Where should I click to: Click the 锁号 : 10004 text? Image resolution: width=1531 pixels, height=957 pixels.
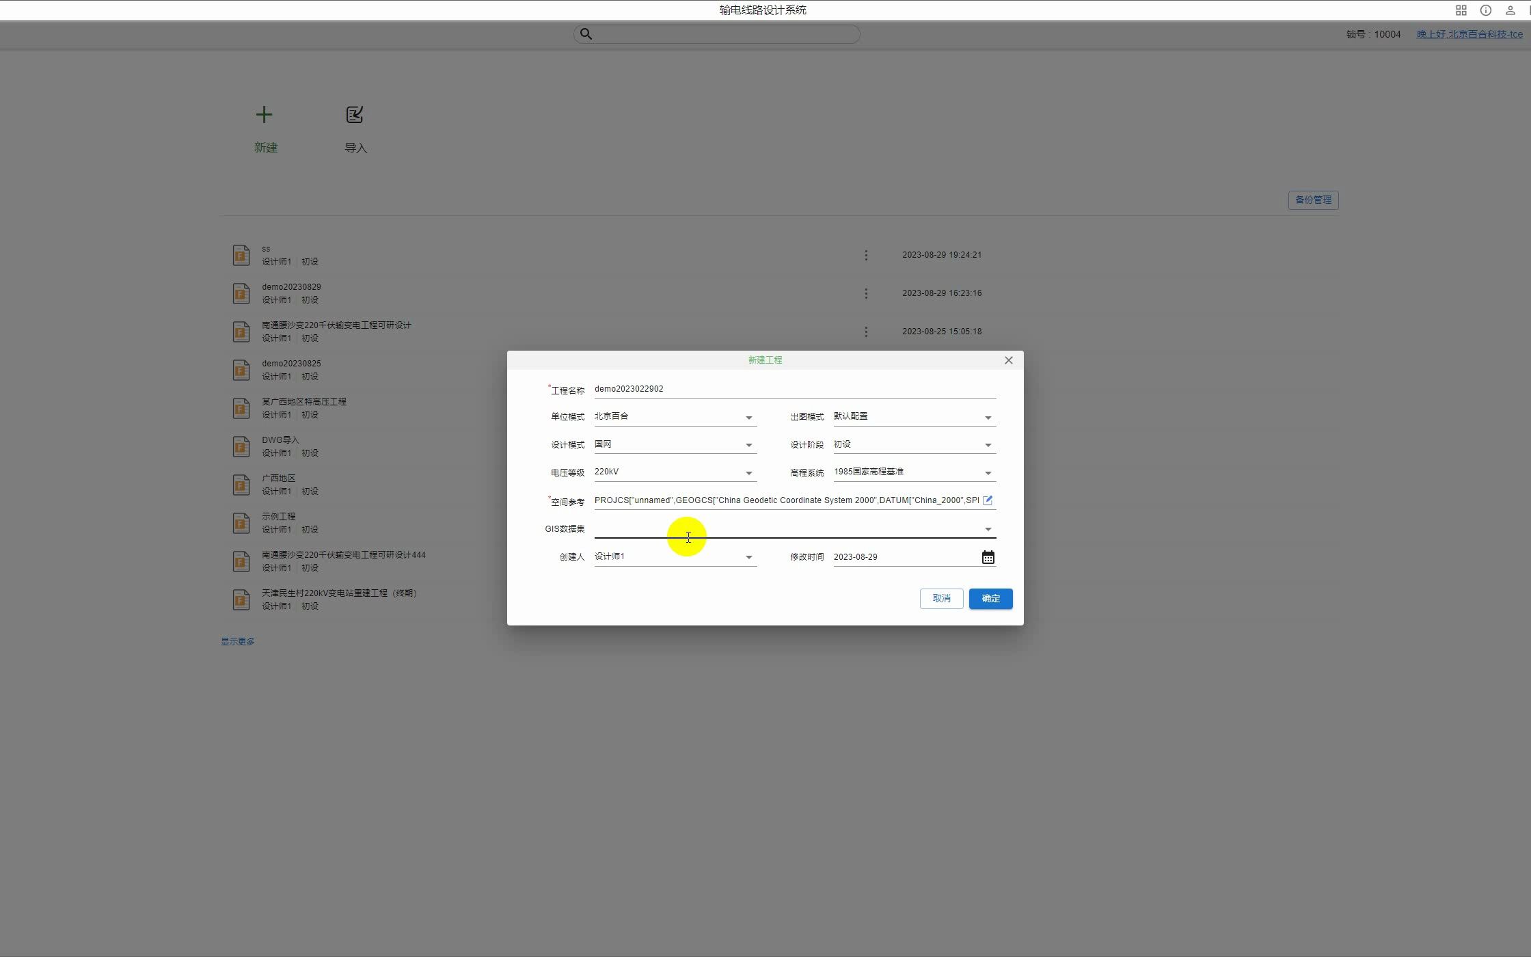tap(1373, 34)
